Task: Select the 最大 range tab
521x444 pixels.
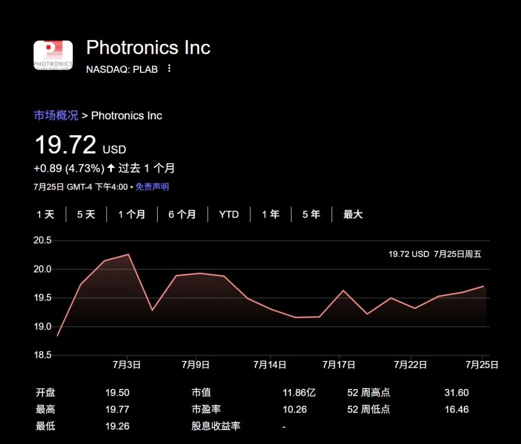Action: click(x=353, y=214)
